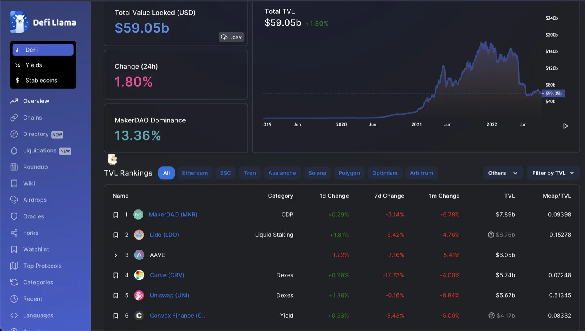Screen dimensions: 585x331
Task: Click the AAVE protocol logo
Action: 139,255
